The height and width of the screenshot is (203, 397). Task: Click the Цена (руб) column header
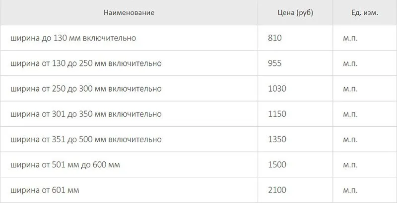coord(295,12)
